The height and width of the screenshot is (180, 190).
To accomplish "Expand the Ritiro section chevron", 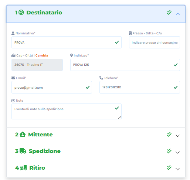I will pos(177,169).
